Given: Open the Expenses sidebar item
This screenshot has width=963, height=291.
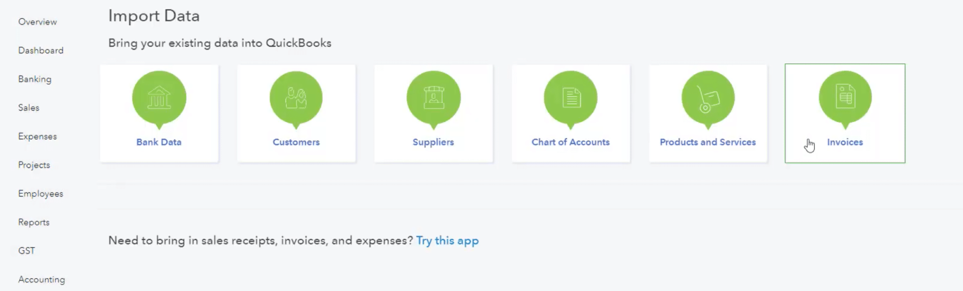Looking at the screenshot, I should coord(38,137).
